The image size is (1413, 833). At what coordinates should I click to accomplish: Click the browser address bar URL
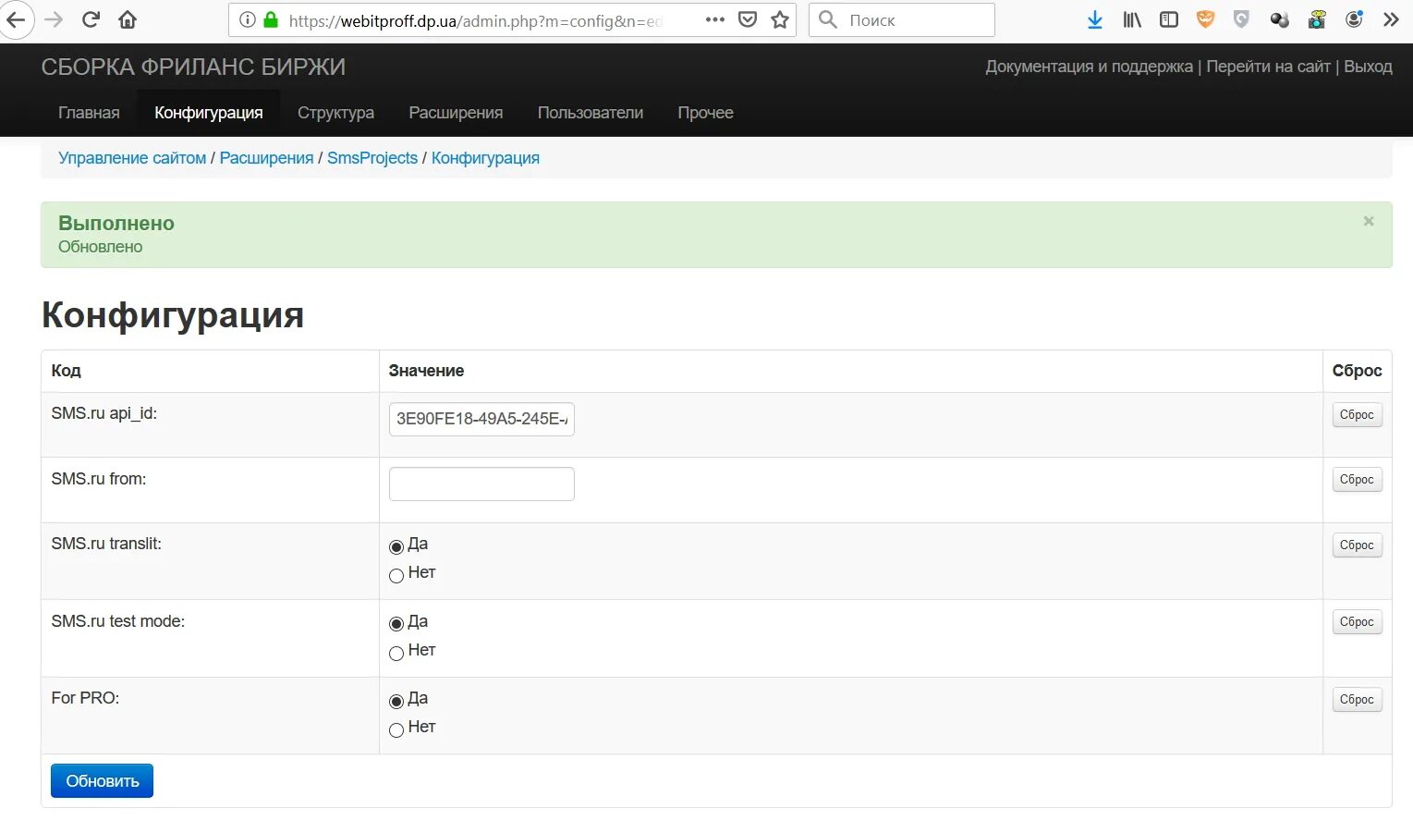click(476, 19)
